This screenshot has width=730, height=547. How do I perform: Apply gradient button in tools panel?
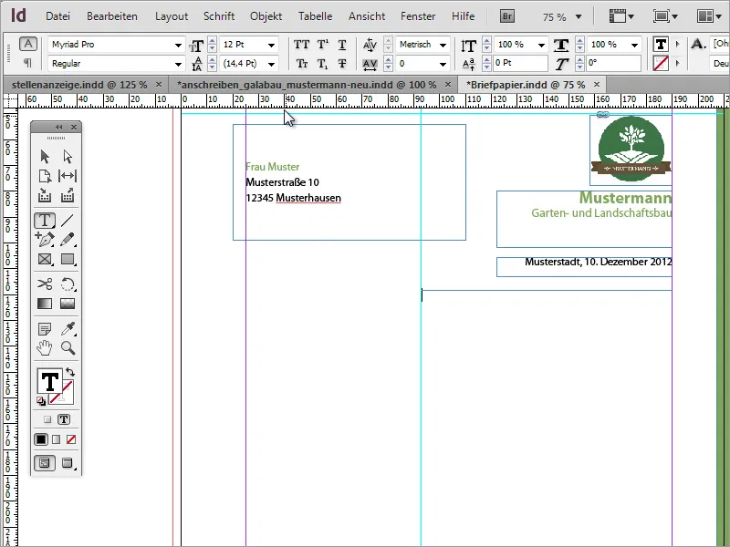(x=56, y=439)
